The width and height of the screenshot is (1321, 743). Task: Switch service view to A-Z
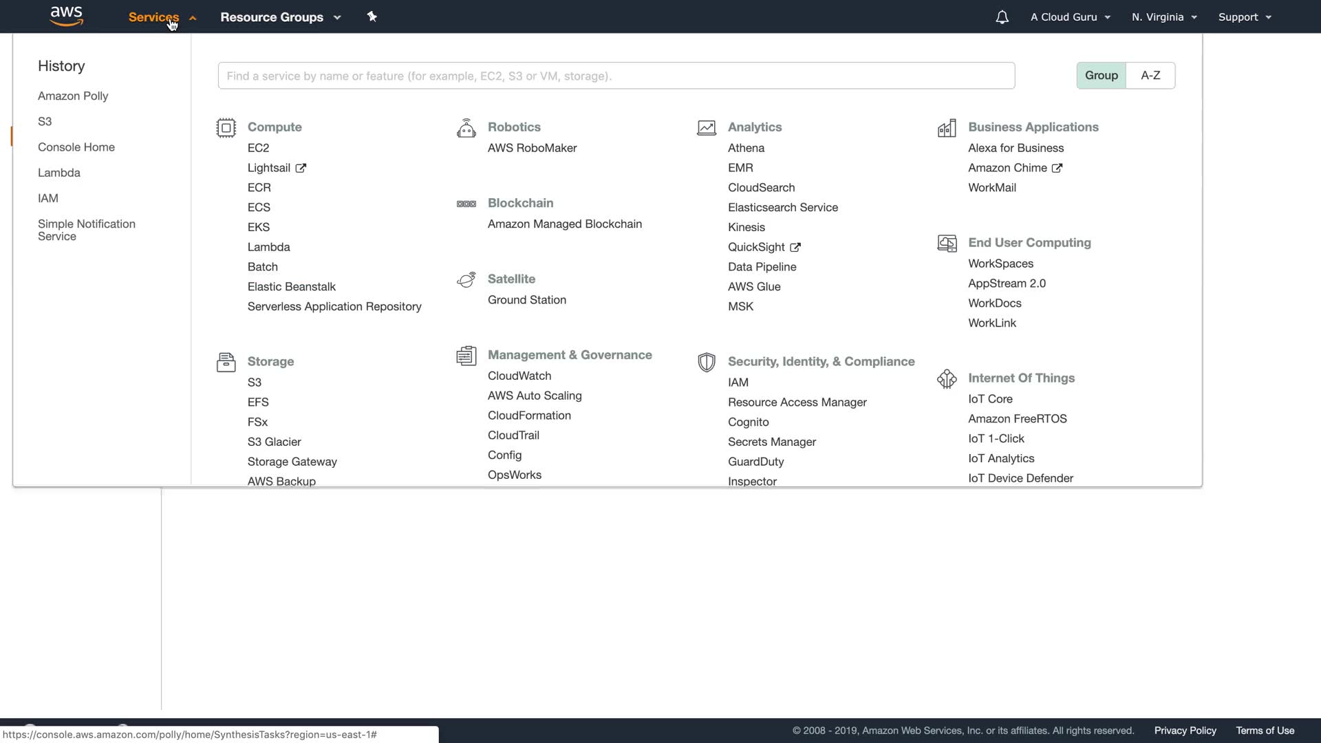pyautogui.click(x=1150, y=76)
